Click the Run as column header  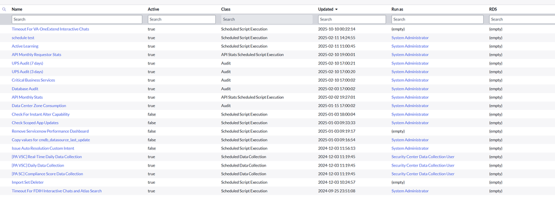click(x=397, y=9)
